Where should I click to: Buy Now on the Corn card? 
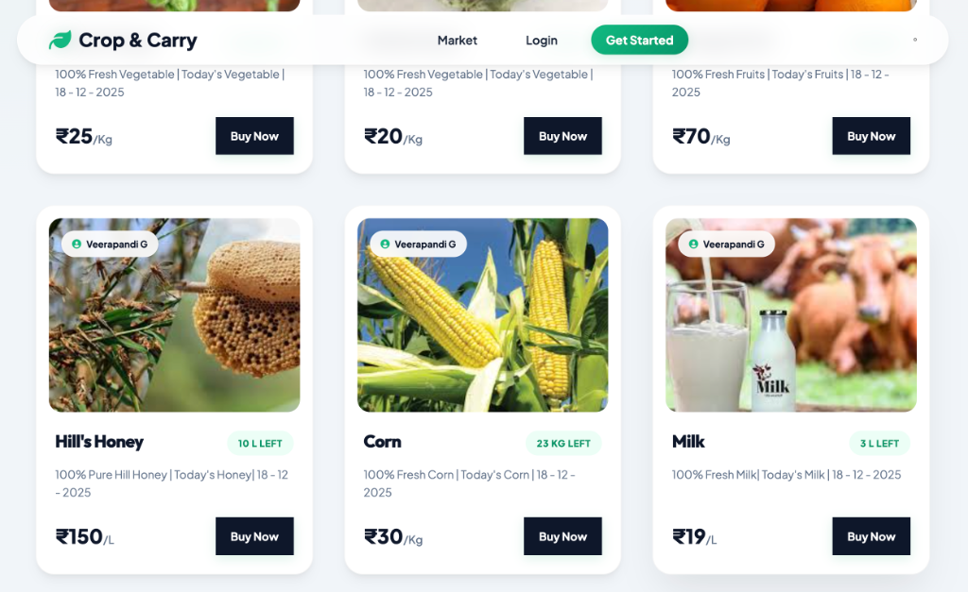(562, 536)
